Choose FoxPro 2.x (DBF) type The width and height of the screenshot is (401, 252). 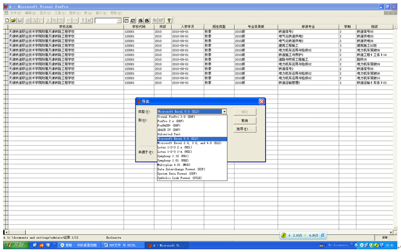pyautogui.click(x=192, y=121)
